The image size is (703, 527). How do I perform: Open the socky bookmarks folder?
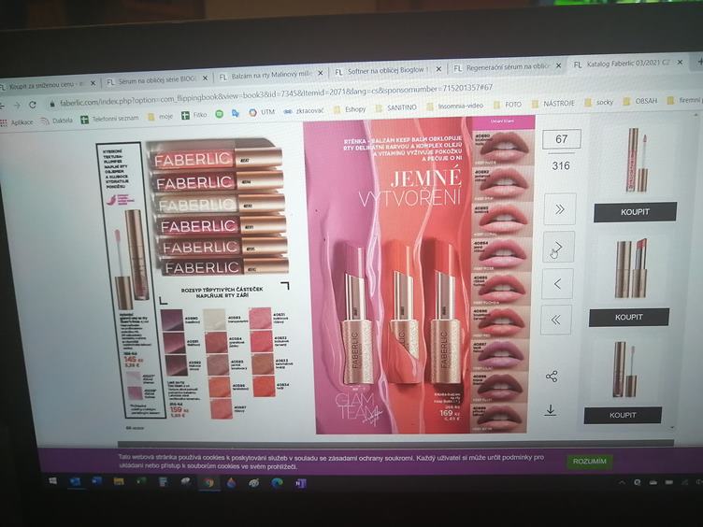599,103
